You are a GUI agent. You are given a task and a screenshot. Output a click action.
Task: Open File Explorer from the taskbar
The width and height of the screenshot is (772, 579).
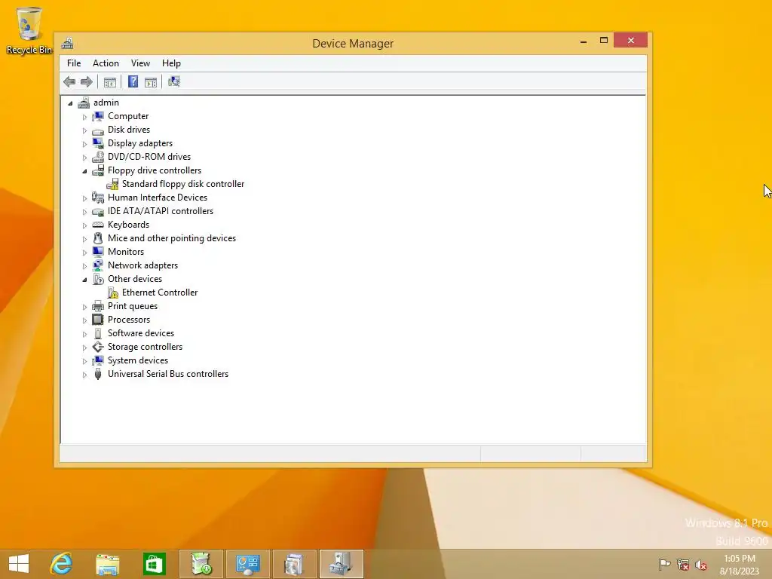click(x=107, y=564)
